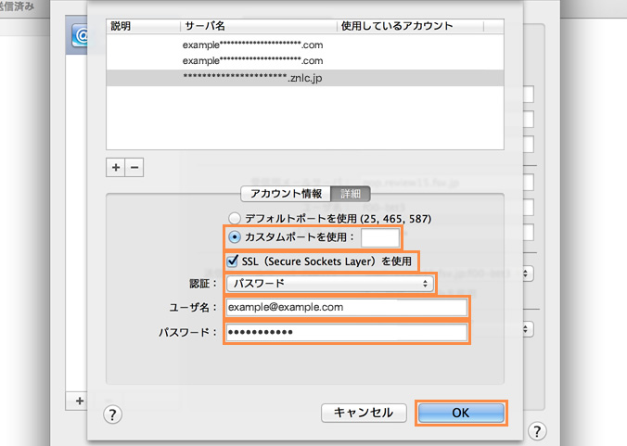
Task: Click the パスワード input field
Action: [x=347, y=332]
